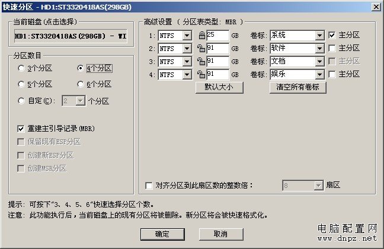The height and width of the screenshot is (249, 384).
Task: Uncheck 主分区 for partition 1 系统
Action: 332,36
